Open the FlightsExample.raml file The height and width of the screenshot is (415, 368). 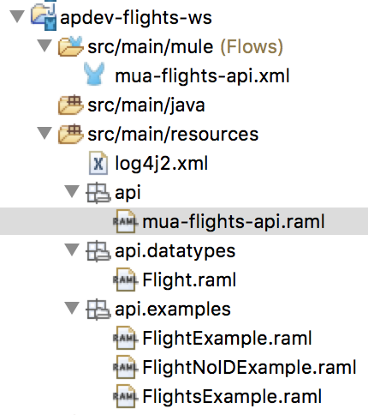tap(232, 396)
